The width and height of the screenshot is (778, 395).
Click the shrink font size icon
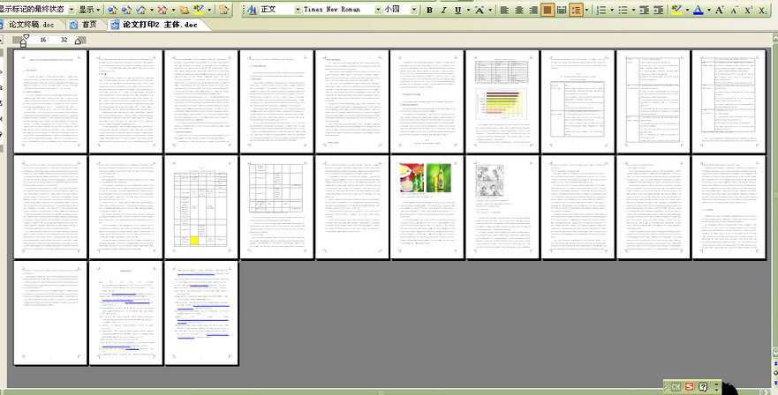[735, 10]
